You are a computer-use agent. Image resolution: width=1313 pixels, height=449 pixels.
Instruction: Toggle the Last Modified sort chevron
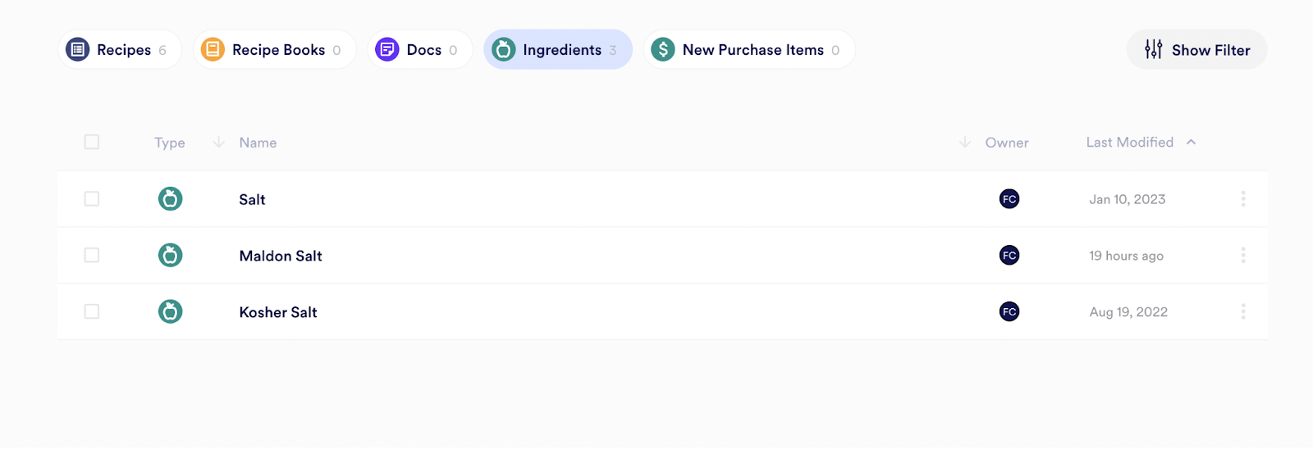pos(1191,143)
